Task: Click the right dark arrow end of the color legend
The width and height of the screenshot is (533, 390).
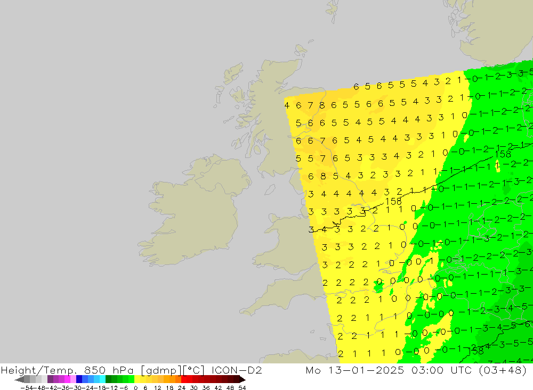Action: click(x=242, y=379)
